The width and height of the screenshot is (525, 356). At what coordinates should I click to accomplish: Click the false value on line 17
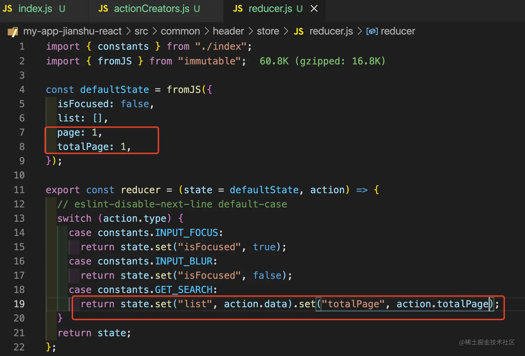point(267,275)
